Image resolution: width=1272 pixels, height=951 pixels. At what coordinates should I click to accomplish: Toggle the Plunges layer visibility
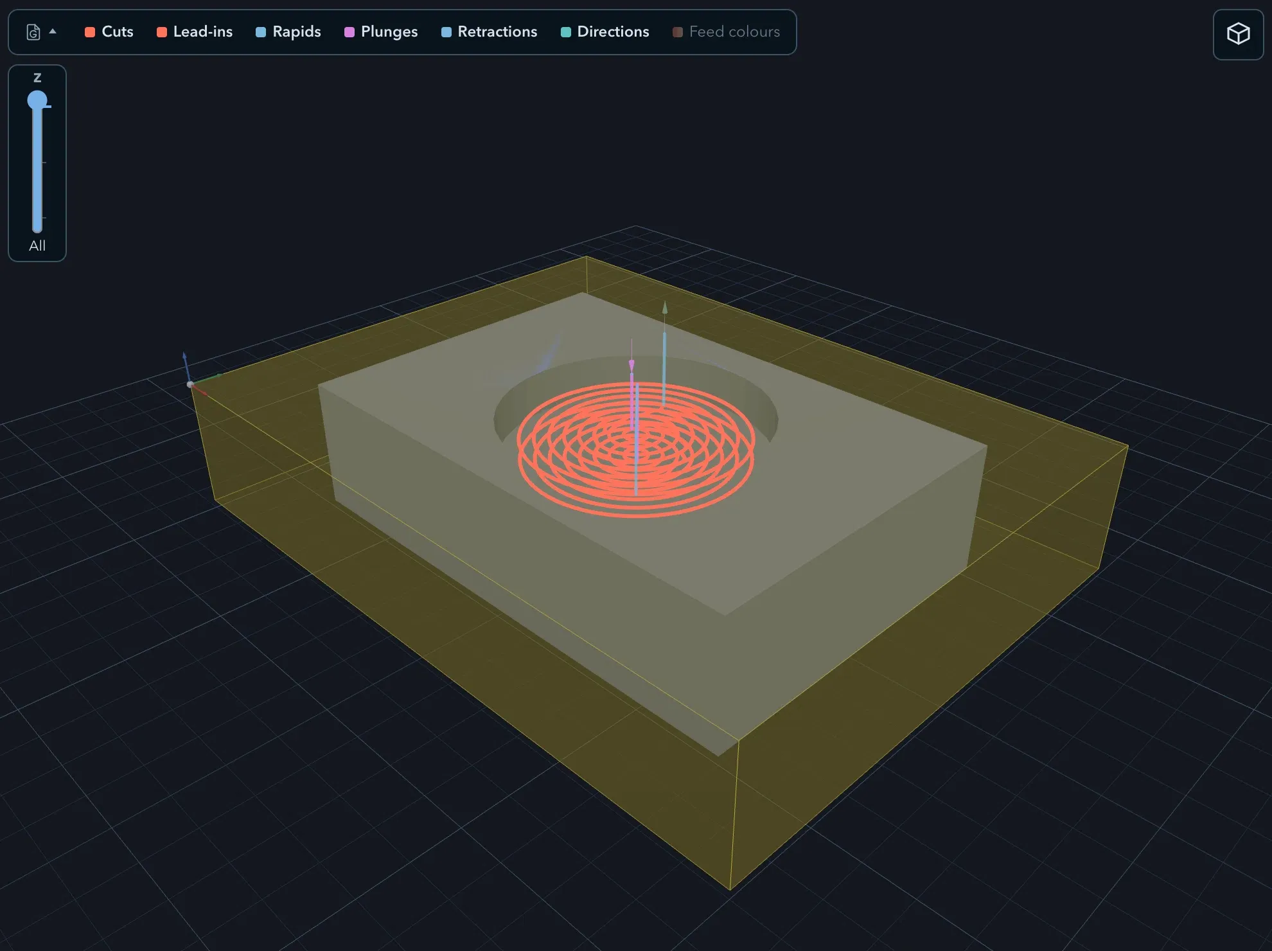381,31
